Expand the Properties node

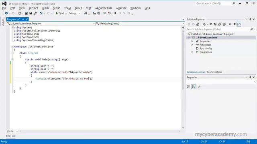coord(192,41)
